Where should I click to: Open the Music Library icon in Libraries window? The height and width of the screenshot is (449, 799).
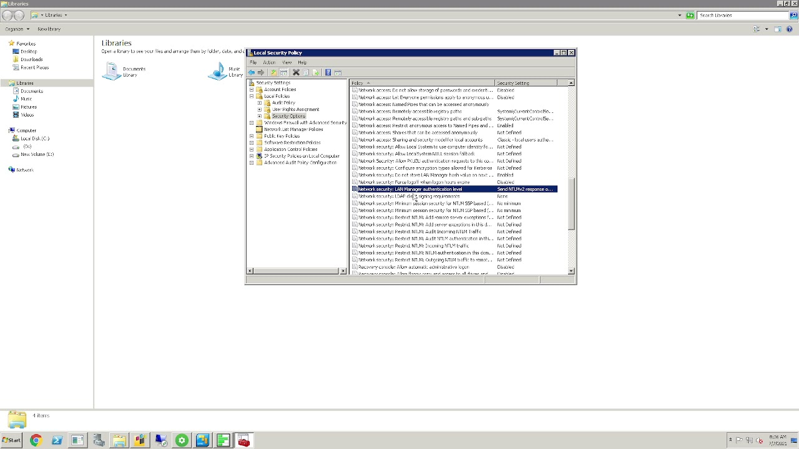tap(218, 71)
